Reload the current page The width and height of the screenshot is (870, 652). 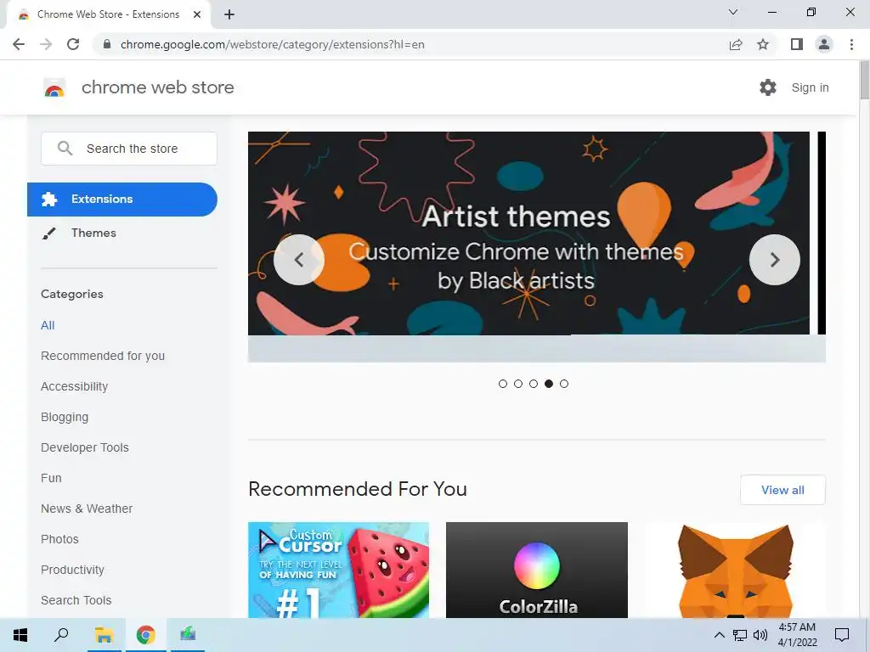coord(73,44)
